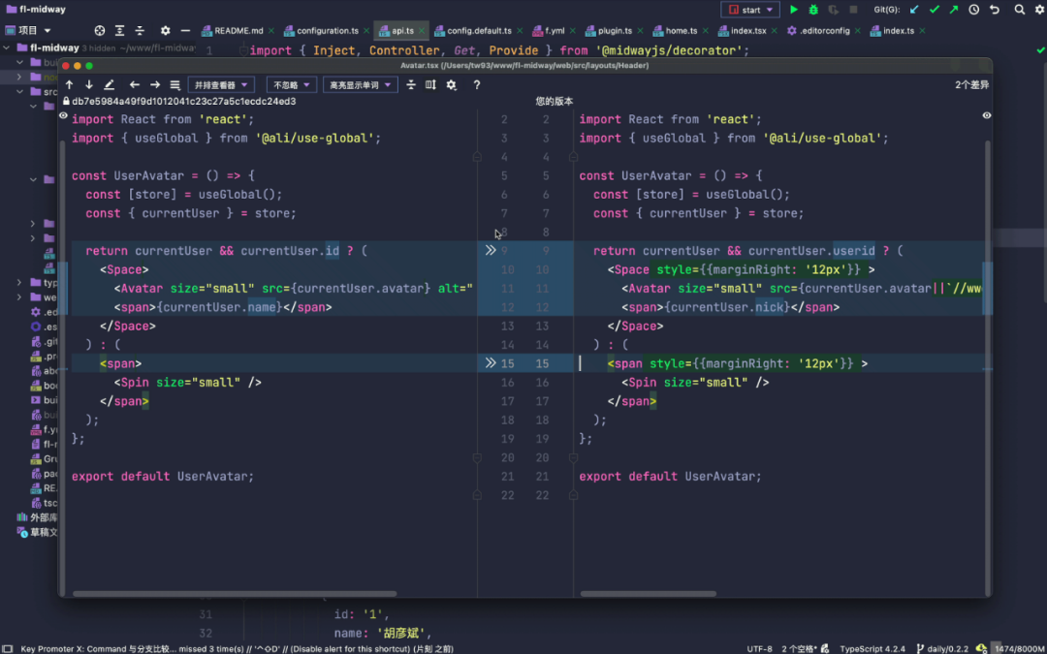Viewport: 1047px width, 654px height.
Task: Toggle tool window bars icon in status bar
Action: 8,648
